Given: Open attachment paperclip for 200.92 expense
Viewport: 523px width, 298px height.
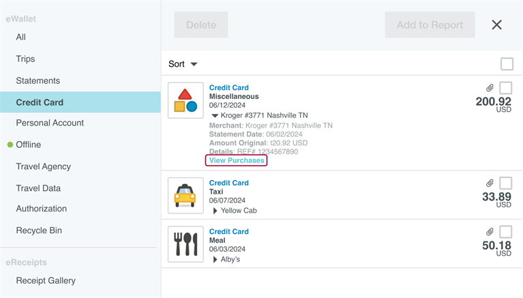Looking at the screenshot, I should [x=490, y=88].
